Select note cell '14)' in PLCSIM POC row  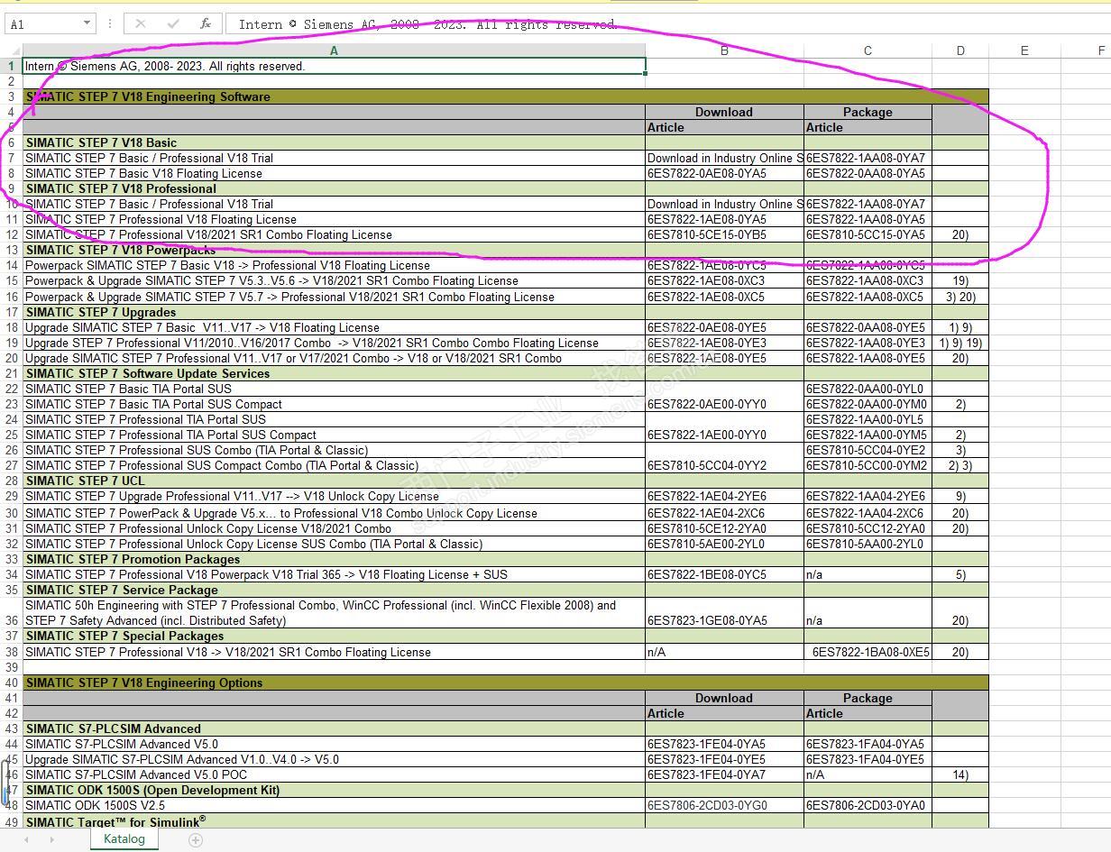point(960,774)
